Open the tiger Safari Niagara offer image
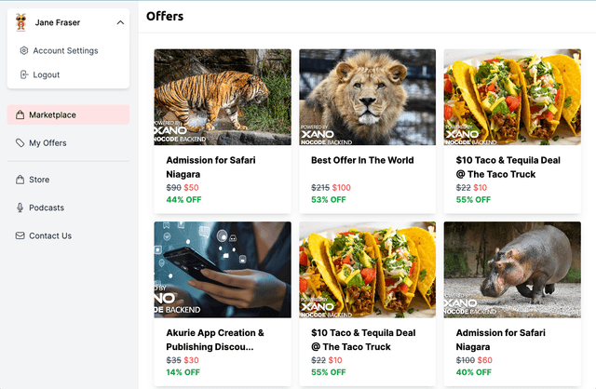596x389 pixels. [x=223, y=97]
